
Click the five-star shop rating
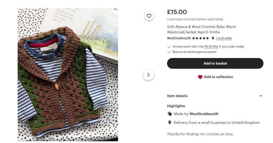pos(200,38)
